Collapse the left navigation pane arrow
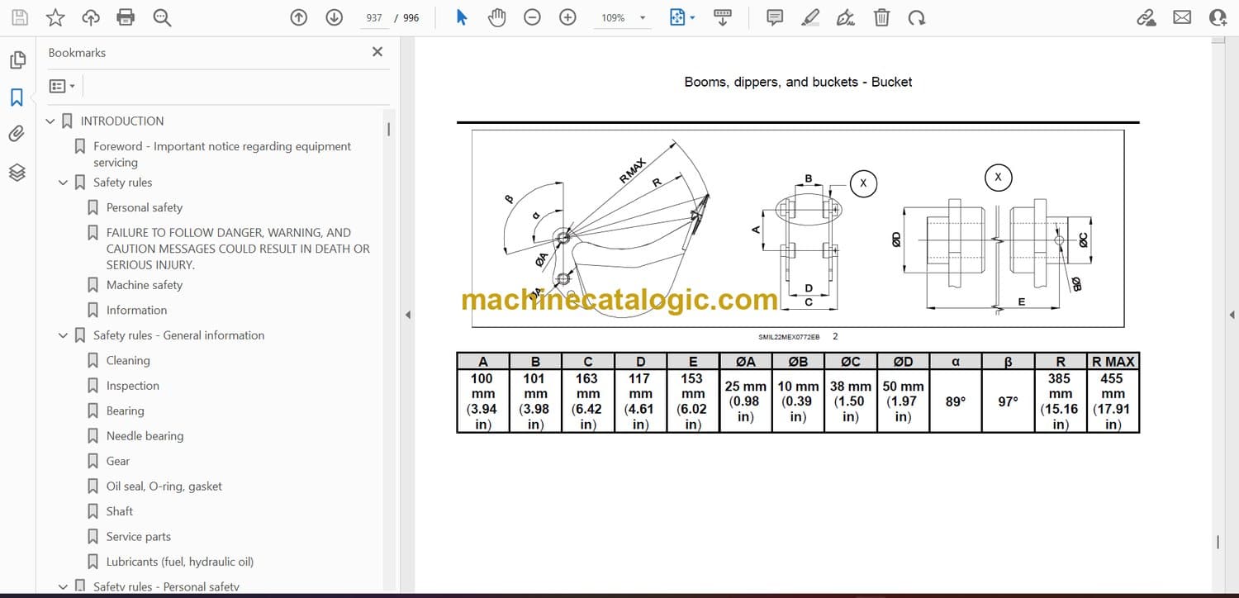The width and height of the screenshot is (1239, 598). tap(406, 315)
